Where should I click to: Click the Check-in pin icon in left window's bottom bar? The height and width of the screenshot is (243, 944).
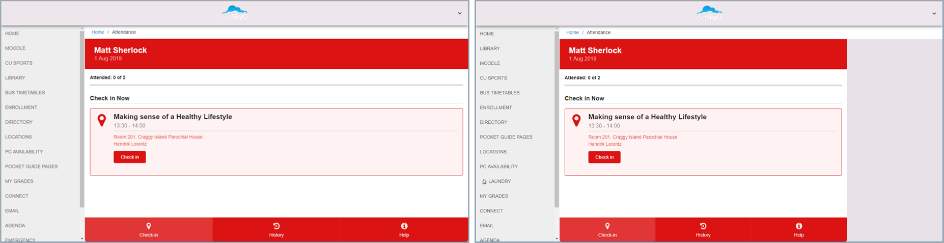click(x=149, y=226)
